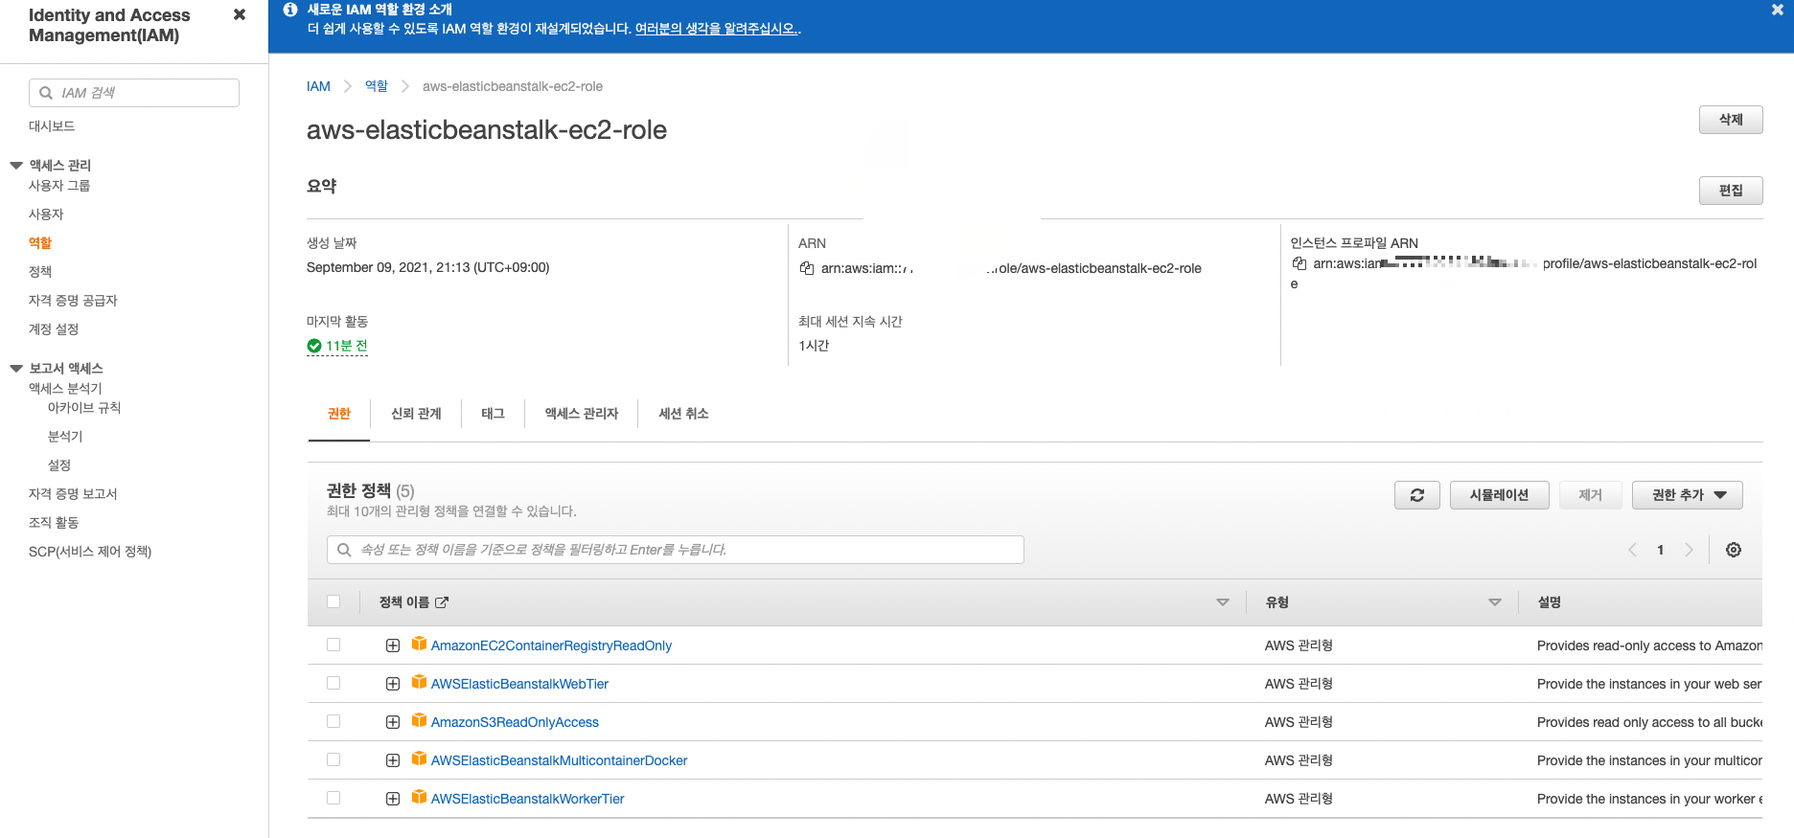1794x838 pixels.
Task: Click the search magnifier in IAM search
Action: (46, 93)
